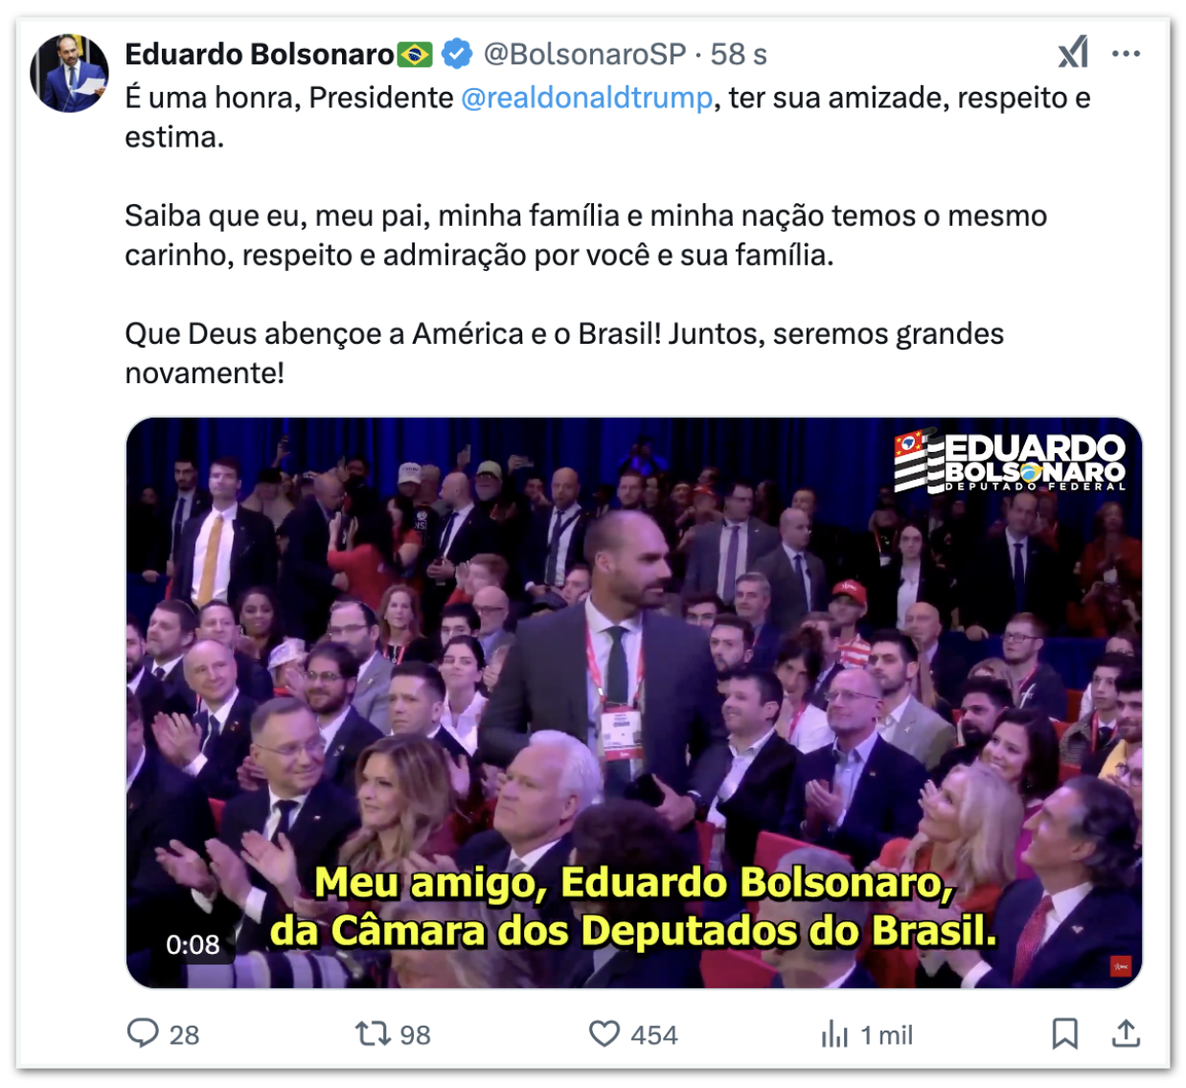This screenshot has width=1186, height=1088.
Task: Click the blue verified badge
Action: (x=457, y=54)
